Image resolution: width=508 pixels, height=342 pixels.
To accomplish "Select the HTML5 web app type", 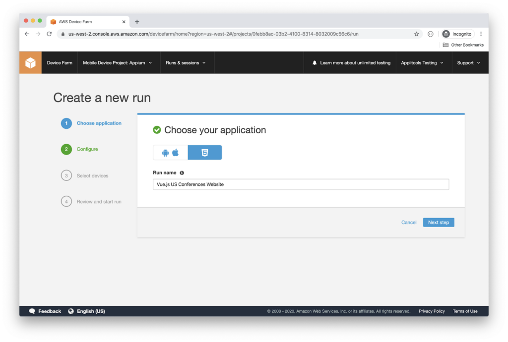I will [x=204, y=153].
